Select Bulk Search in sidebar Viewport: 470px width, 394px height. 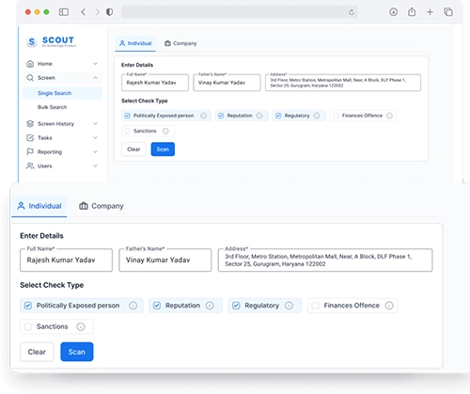point(52,107)
